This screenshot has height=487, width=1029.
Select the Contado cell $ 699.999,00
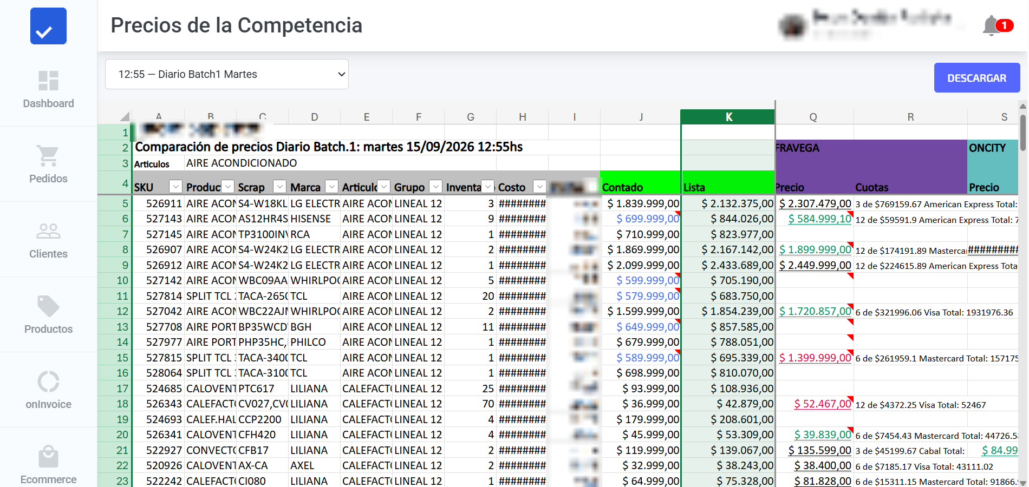pyautogui.click(x=641, y=219)
